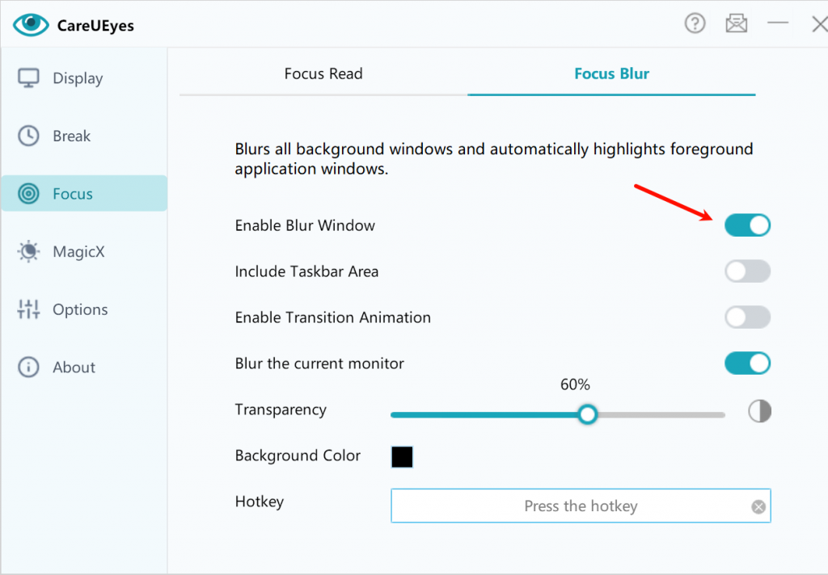Click the Include Taskbar Area label
The image size is (828, 575).
tap(306, 271)
